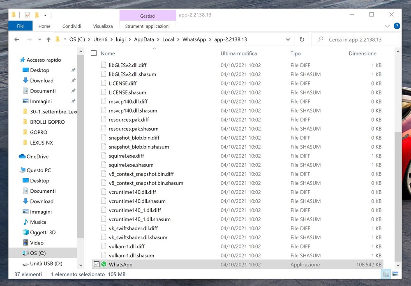Screen dimensions: 411x286
Task: Select the vulkan-1.dll.shasum file
Action: click(132, 255)
